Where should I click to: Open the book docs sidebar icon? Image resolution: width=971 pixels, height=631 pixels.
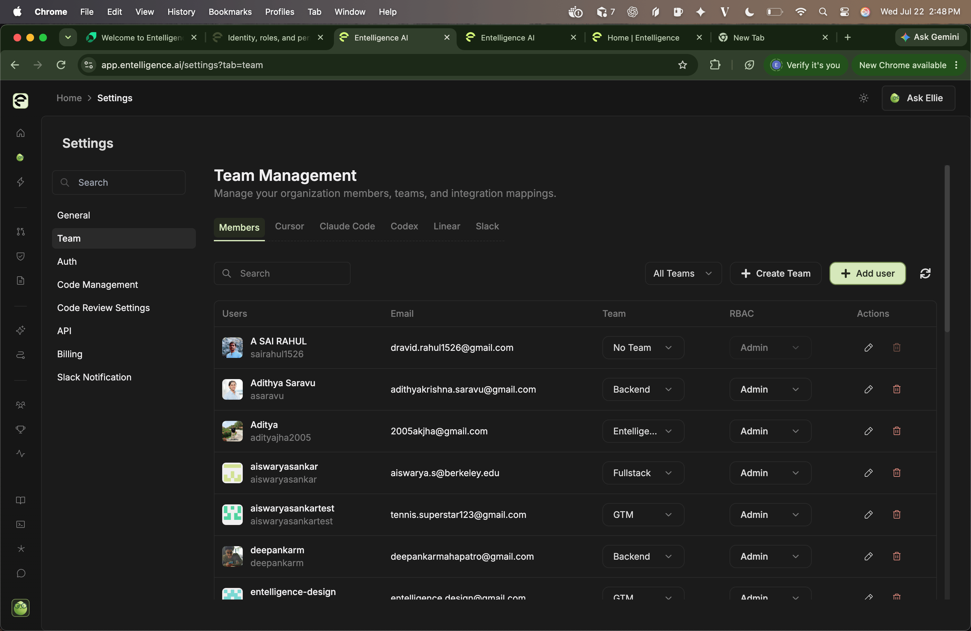[x=21, y=500]
